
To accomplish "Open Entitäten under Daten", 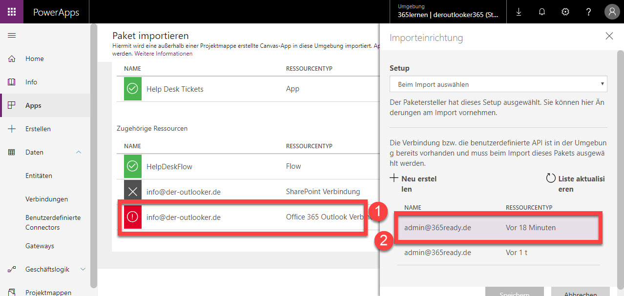I will click(x=39, y=176).
